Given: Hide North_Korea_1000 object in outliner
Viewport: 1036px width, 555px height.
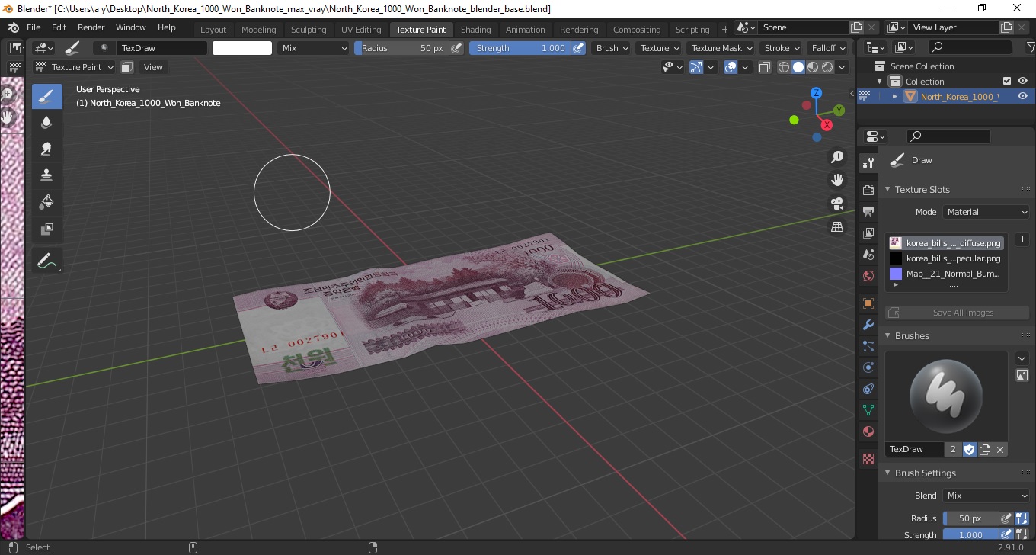Looking at the screenshot, I should pos(1023,96).
